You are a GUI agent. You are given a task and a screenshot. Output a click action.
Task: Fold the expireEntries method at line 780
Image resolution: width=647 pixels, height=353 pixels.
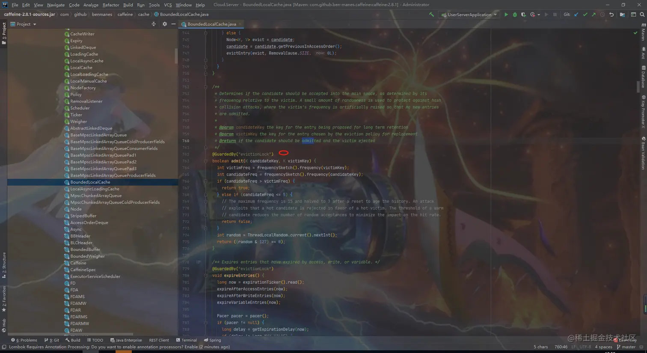point(205,276)
